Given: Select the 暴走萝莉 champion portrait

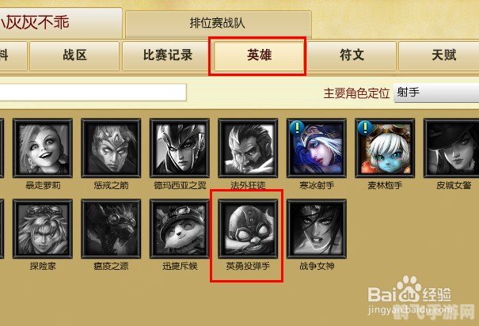Looking at the screenshot, I should point(43,148).
